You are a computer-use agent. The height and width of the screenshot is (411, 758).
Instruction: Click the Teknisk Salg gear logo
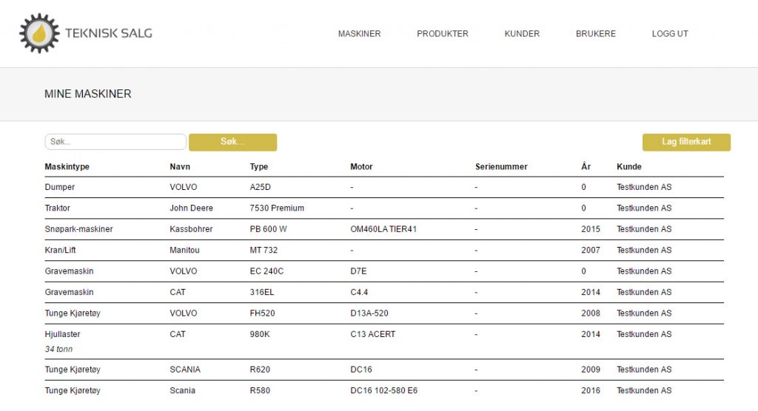pos(39,33)
